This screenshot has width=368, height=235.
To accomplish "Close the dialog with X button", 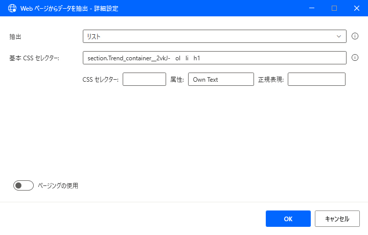I will pos(357,8).
